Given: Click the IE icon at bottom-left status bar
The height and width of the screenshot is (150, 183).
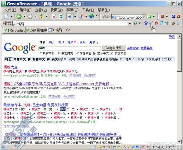Looking at the screenshot, I should (x=3, y=147).
